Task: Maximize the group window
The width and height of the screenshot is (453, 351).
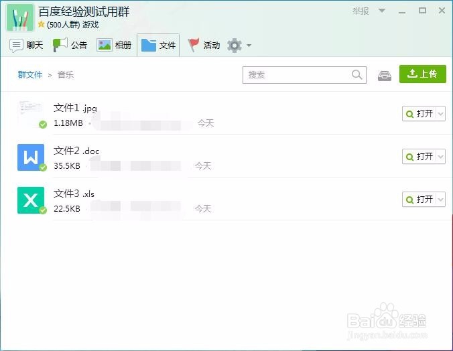Action: pyautogui.click(x=422, y=11)
